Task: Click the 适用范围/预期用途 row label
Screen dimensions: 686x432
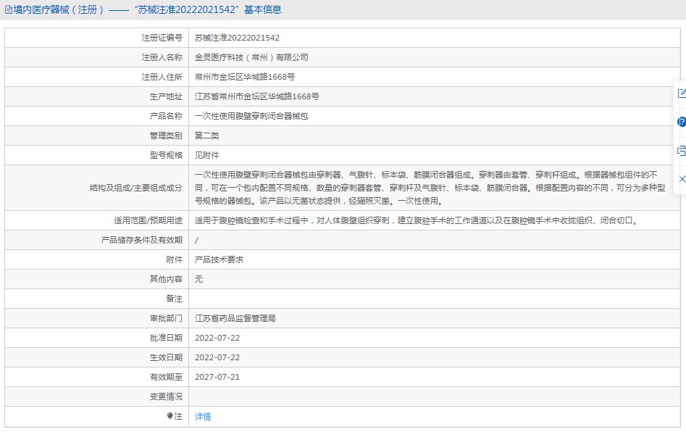Action: 149,220
